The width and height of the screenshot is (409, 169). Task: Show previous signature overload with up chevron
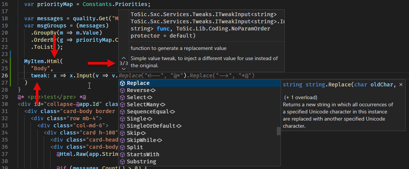(x=124, y=58)
